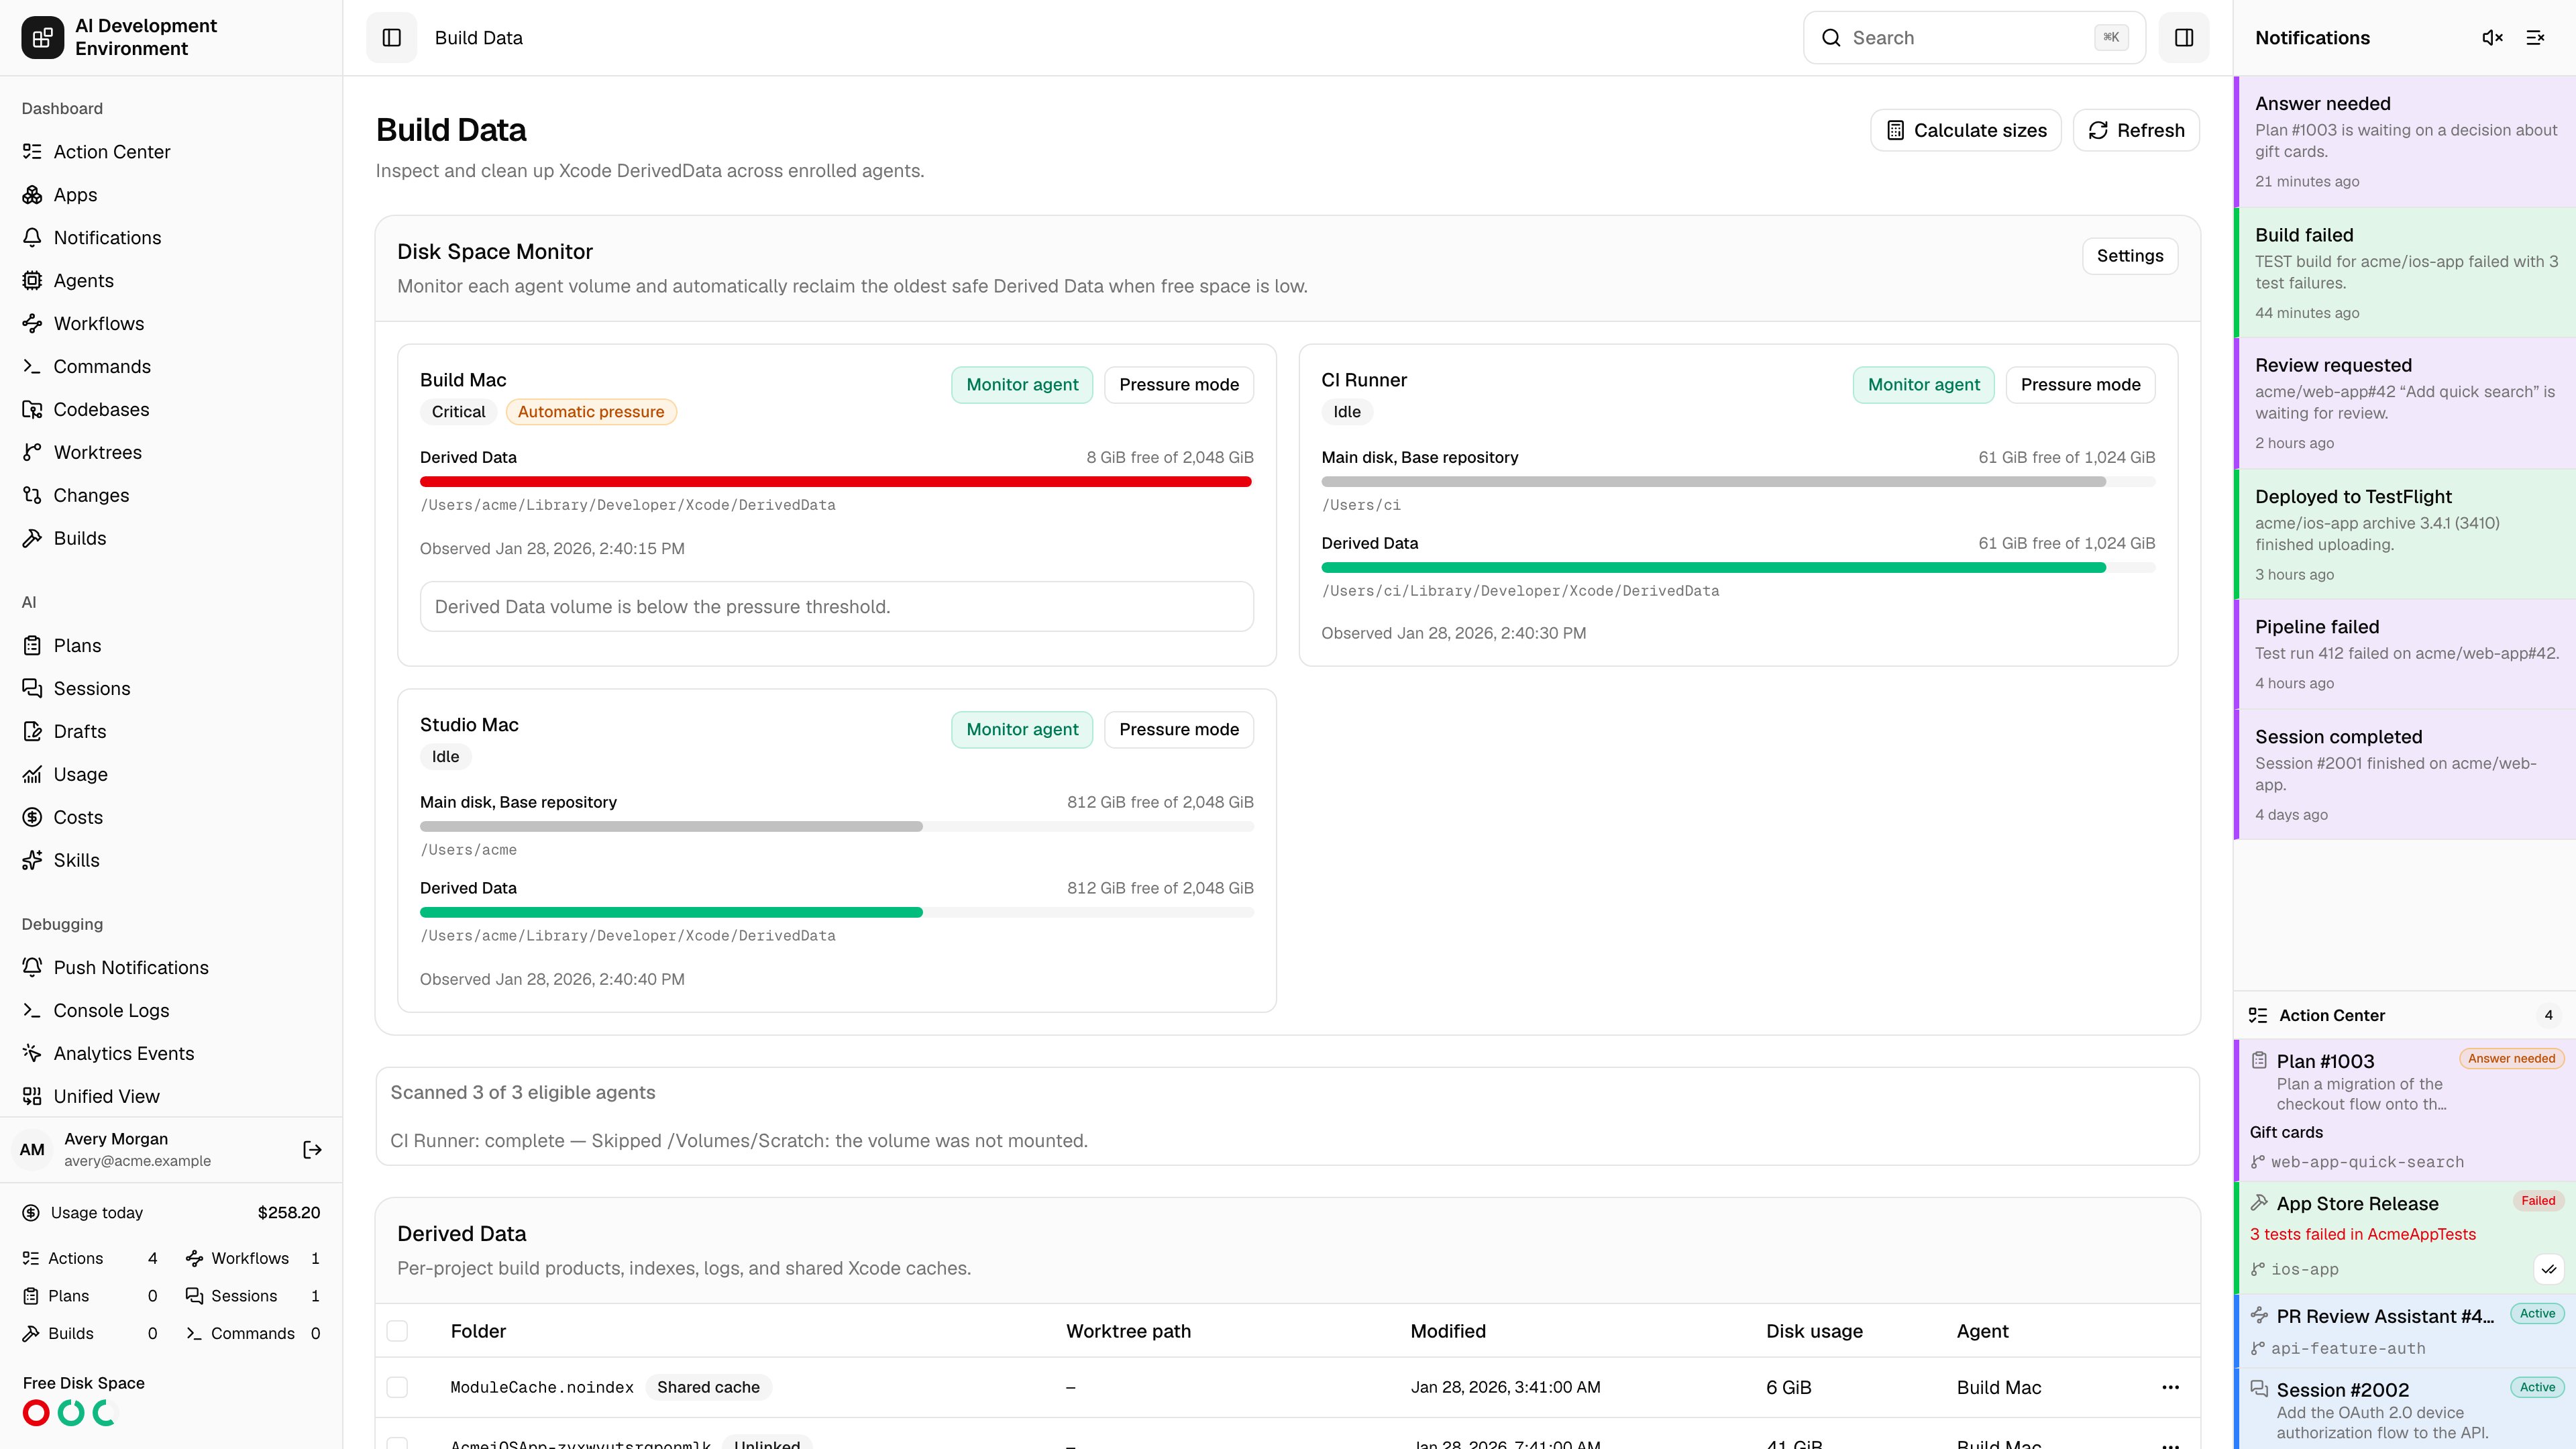Click the Worktrees branch icon
The width and height of the screenshot is (2576, 1449).
tap(32, 453)
